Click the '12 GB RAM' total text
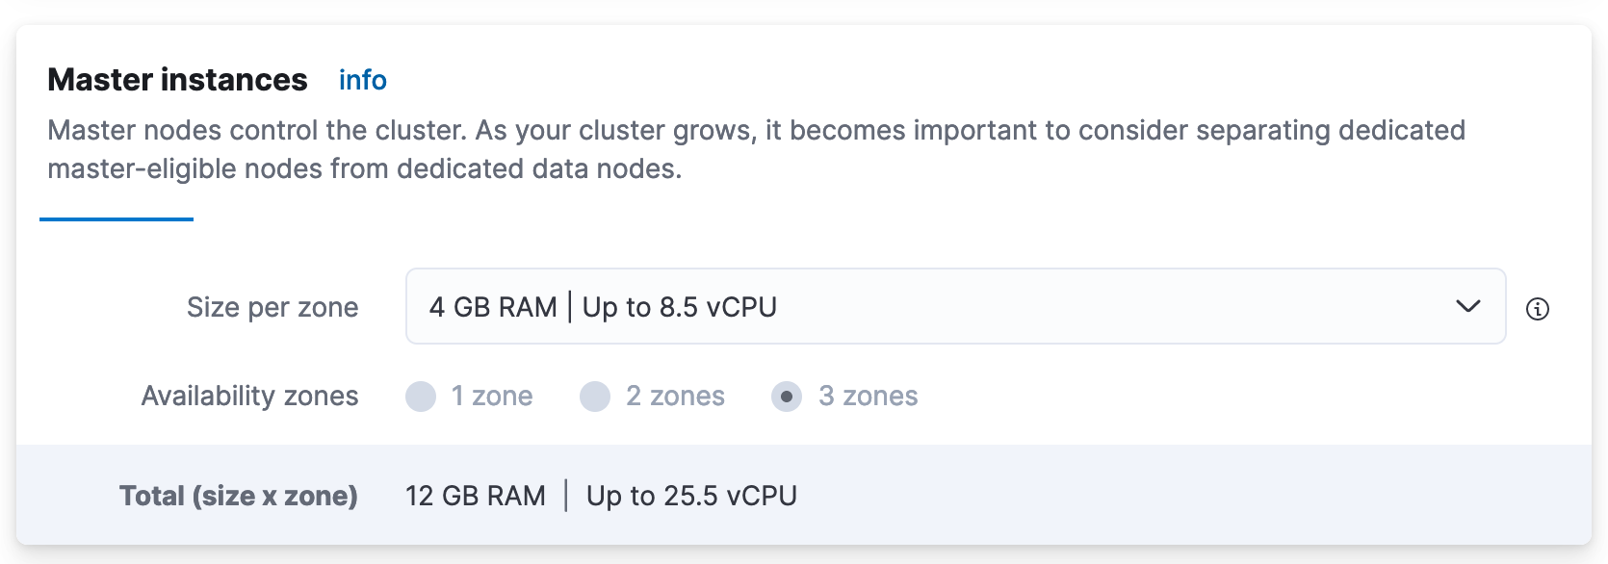 [476, 494]
